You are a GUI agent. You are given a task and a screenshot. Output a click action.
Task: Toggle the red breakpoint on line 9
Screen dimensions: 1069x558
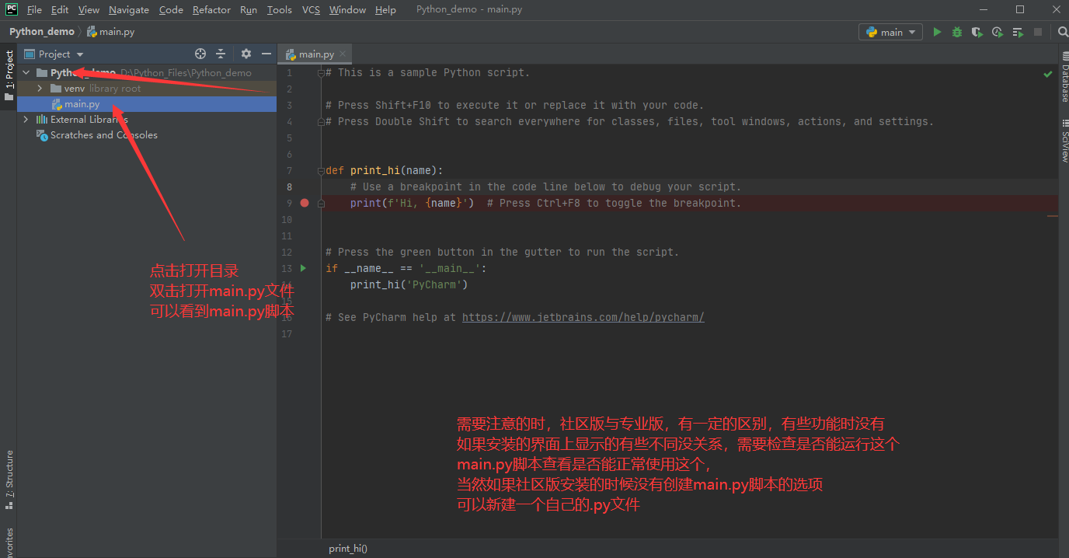pyautogui.click(x=305, y=203)
